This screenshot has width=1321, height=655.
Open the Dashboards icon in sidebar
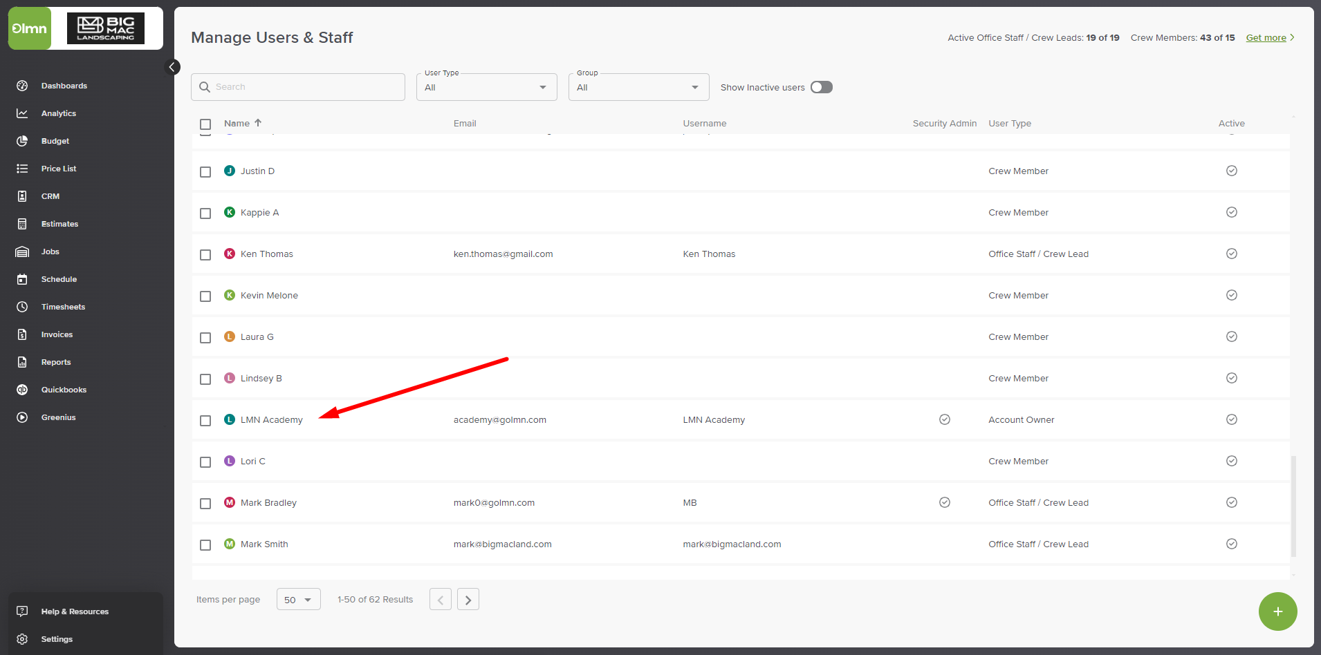coord(22,86)
